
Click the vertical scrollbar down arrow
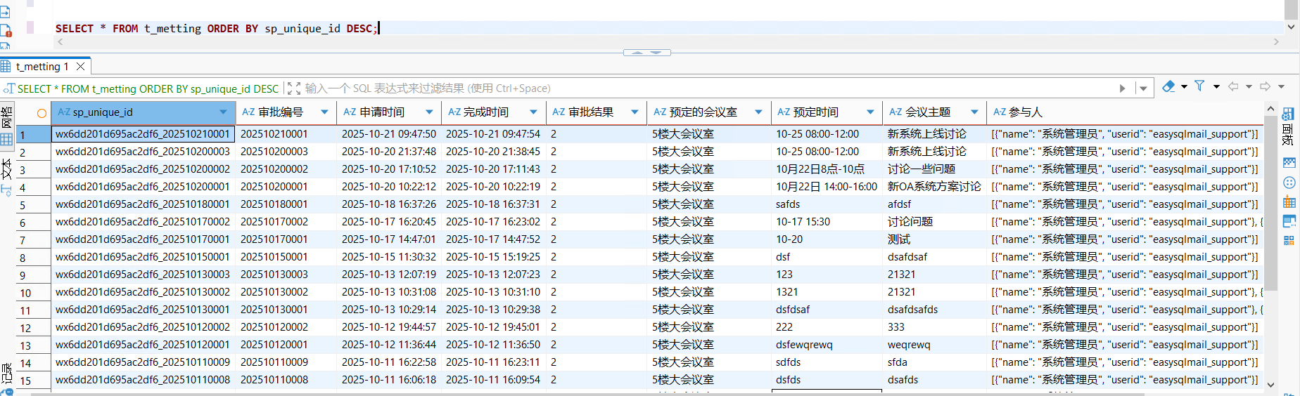pos(1270,385)
